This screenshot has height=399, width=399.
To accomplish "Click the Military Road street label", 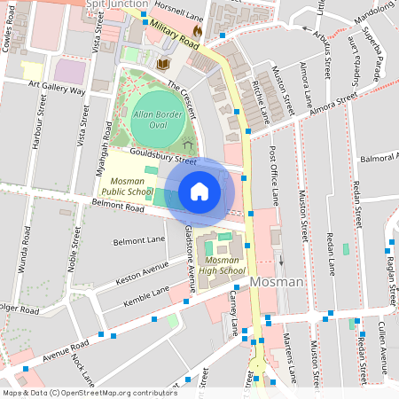I will pyautogui.click(x=175, y=34).
